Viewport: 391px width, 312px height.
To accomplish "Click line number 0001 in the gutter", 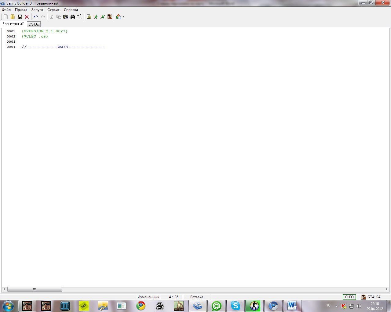I will tap(11, 31).
